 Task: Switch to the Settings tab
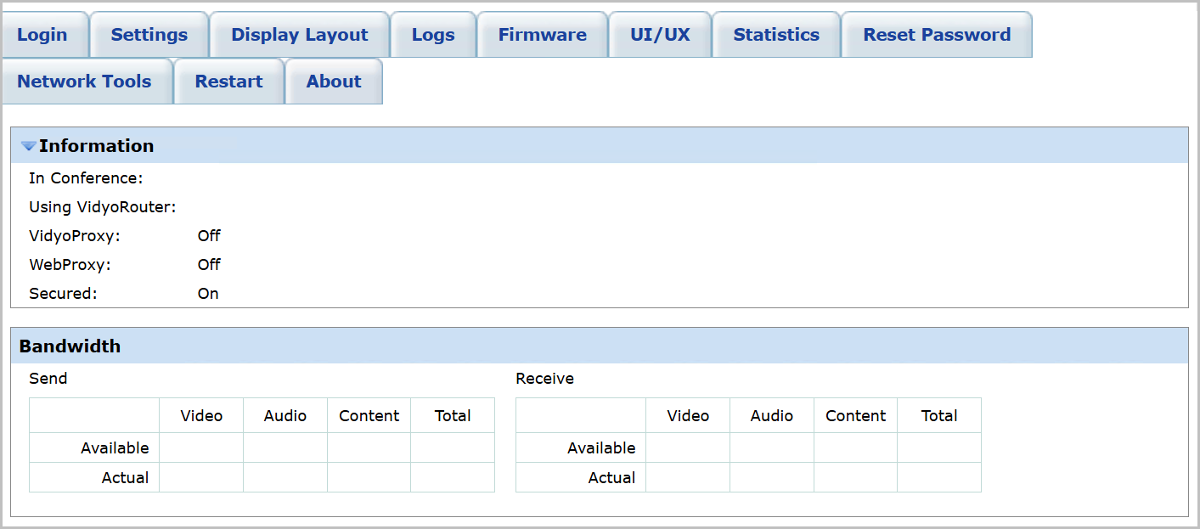[149, 35]
